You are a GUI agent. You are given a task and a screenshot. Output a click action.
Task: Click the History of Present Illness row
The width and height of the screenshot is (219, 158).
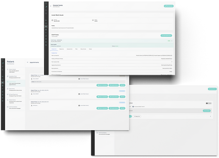(112, 59)
